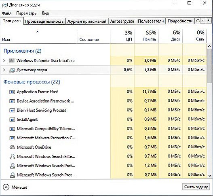Screen dimensions: 213x196
Task: Sort by the Имя column header
Action: pos(38,36)
